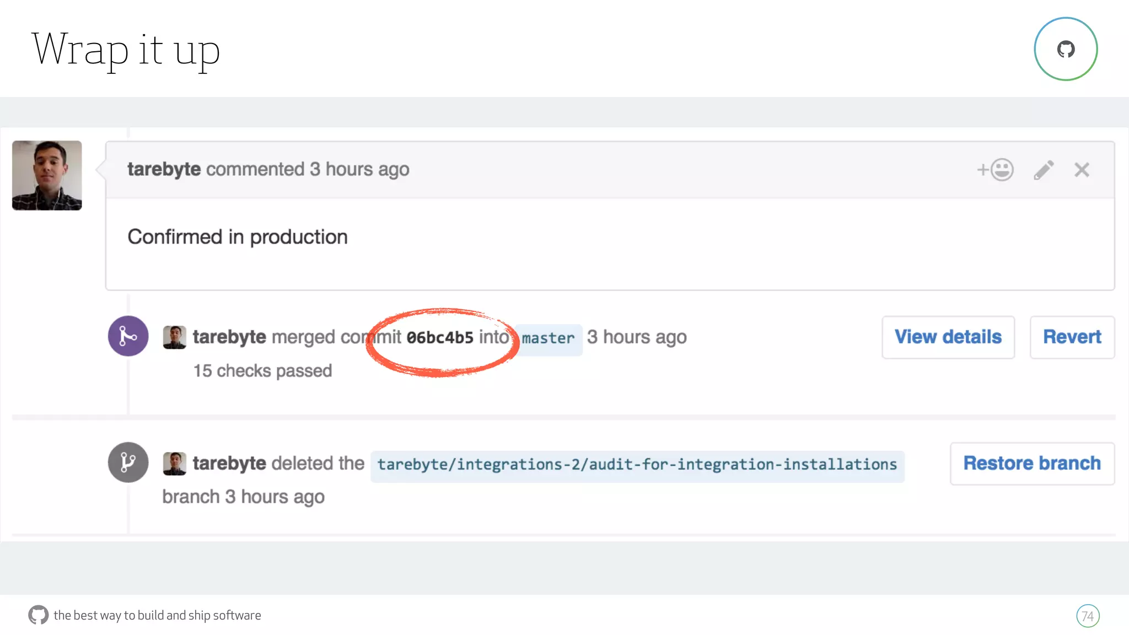Click the pencil edit comment icon
1129x635 pixels.
(x=1044, y=170)
